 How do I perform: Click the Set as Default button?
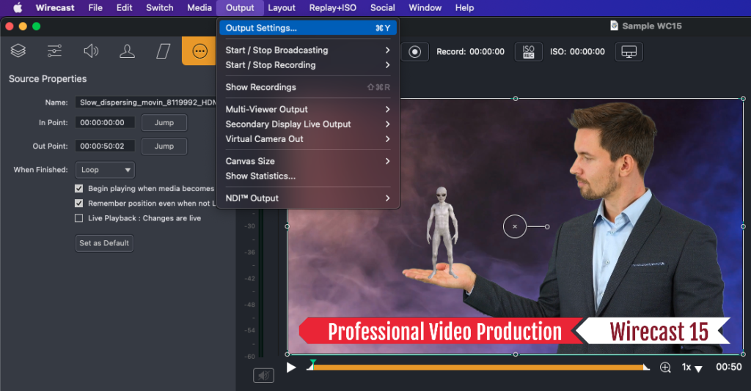click(106, 243)
